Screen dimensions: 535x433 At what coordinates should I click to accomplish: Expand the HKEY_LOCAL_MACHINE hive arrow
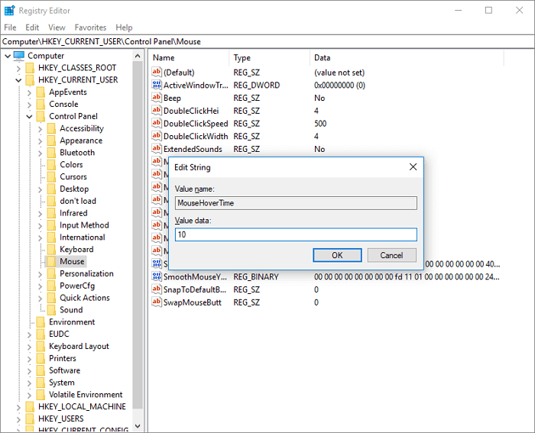[18, 407]
